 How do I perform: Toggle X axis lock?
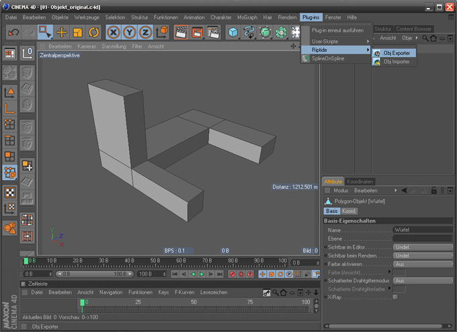point(114,32)
